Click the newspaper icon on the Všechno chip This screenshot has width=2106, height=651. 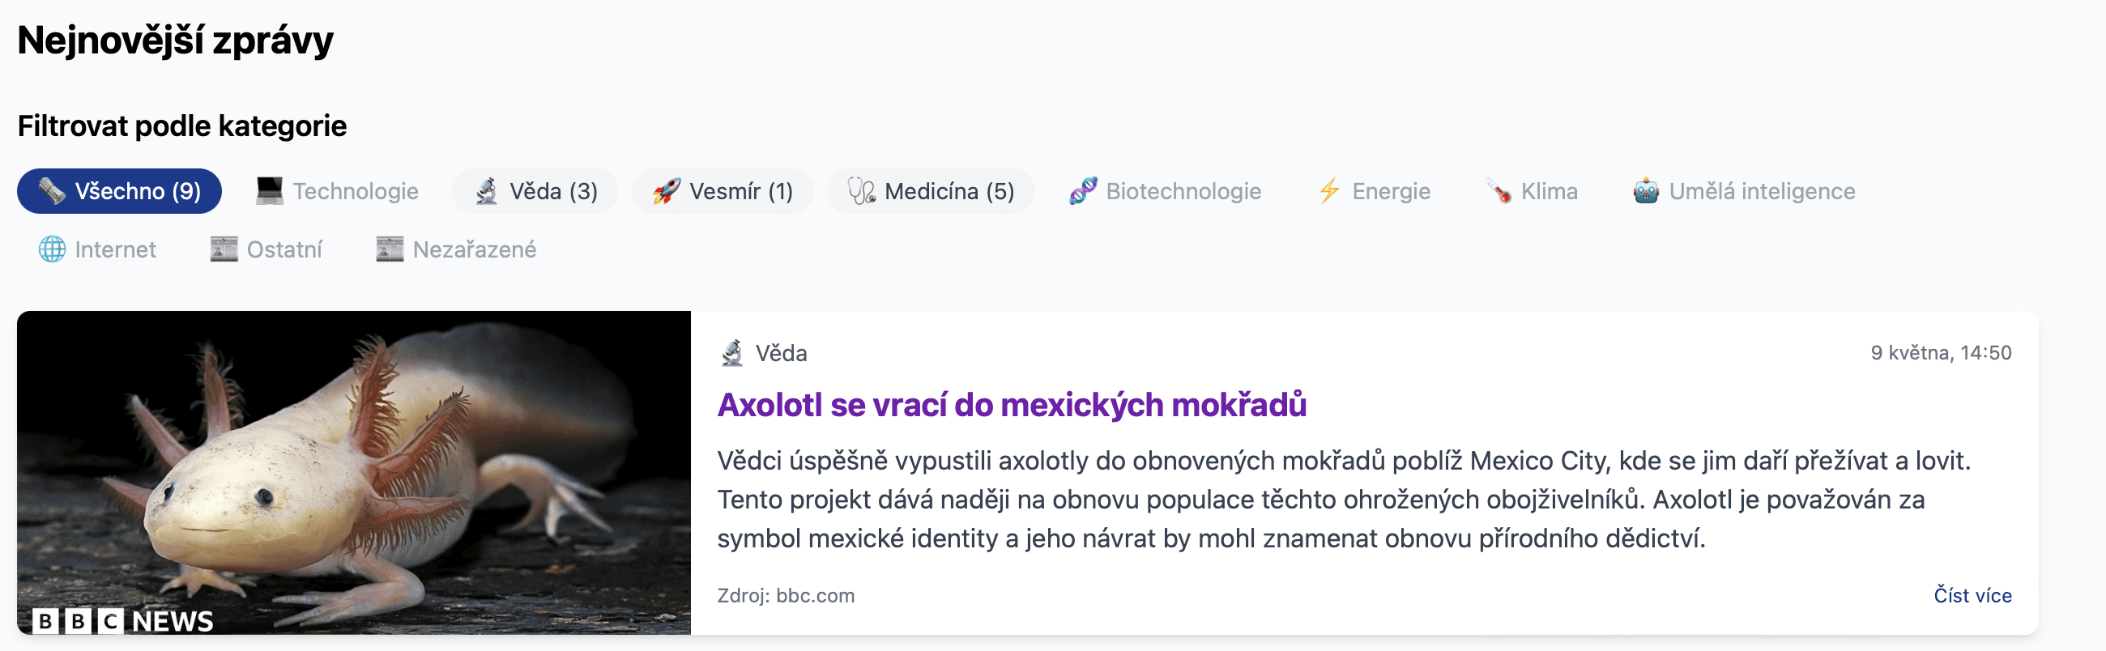point(52,190)
